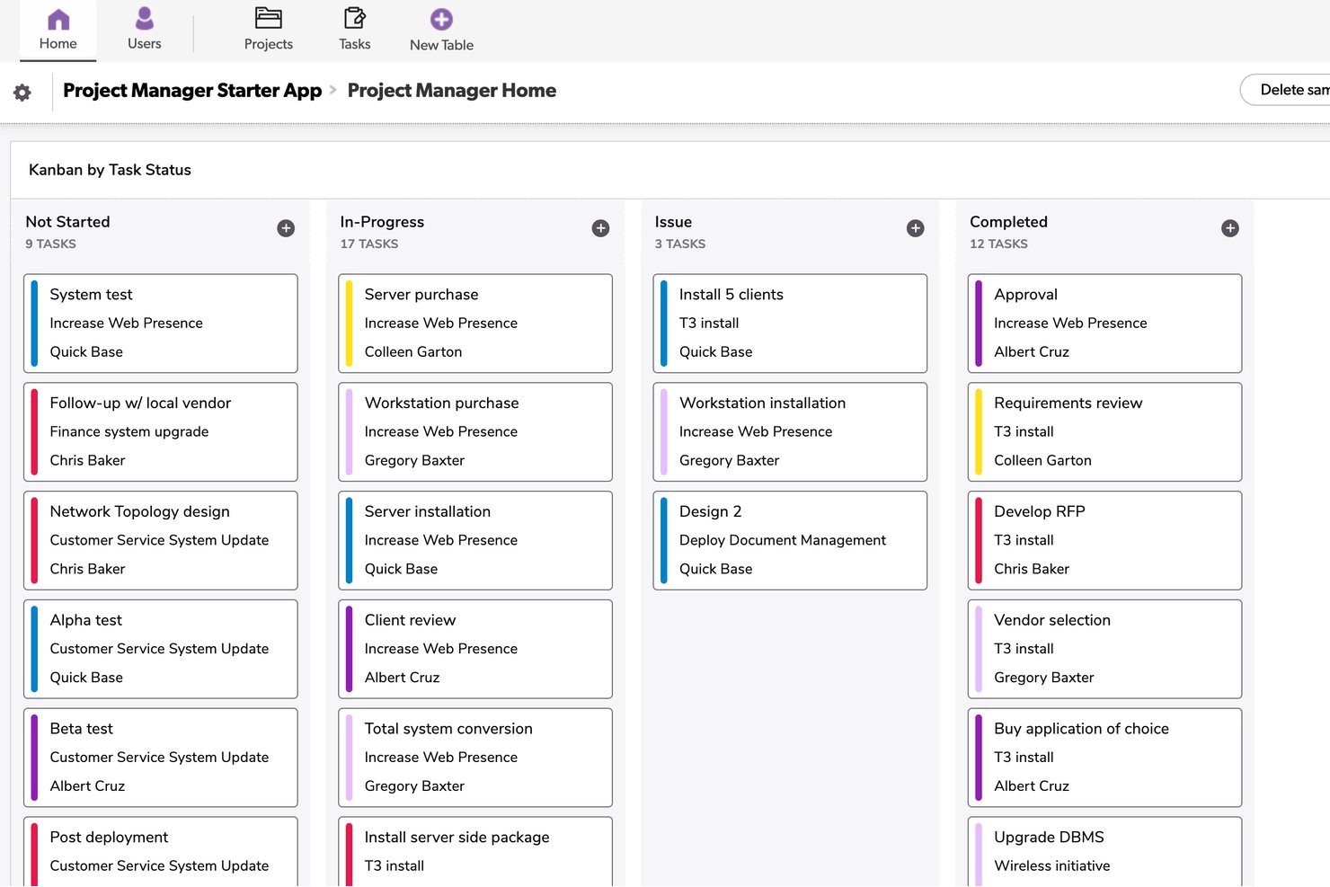Image resolution: width=1330 pixels, height=887 pixels.
Task: Add a task to In-Progress column
Action: [600, 228]
